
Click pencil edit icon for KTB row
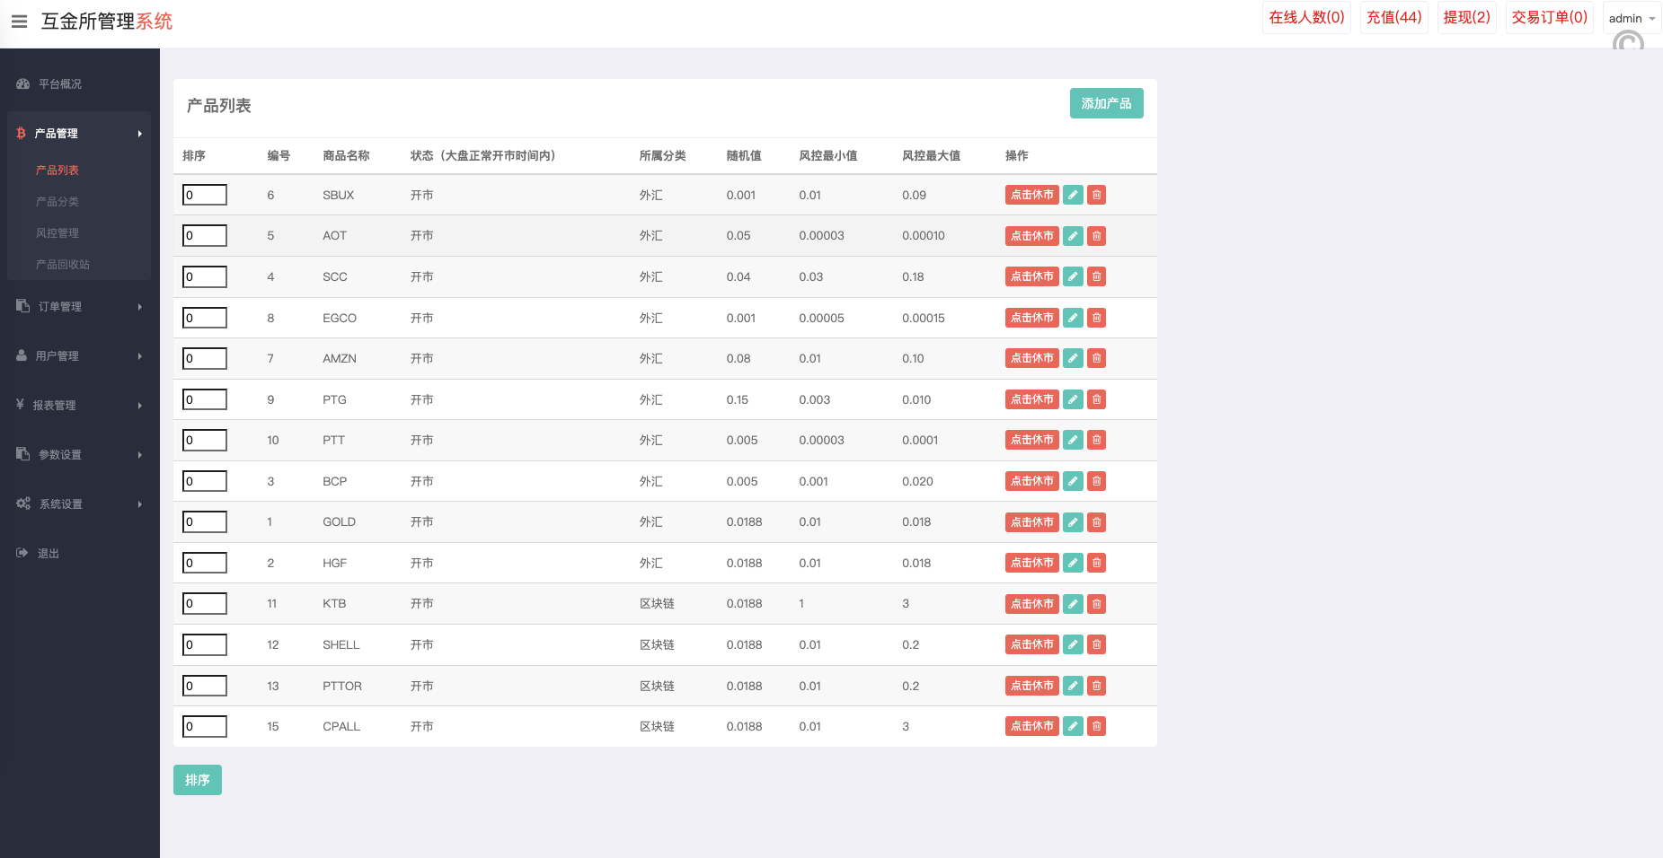point(1073,604)
